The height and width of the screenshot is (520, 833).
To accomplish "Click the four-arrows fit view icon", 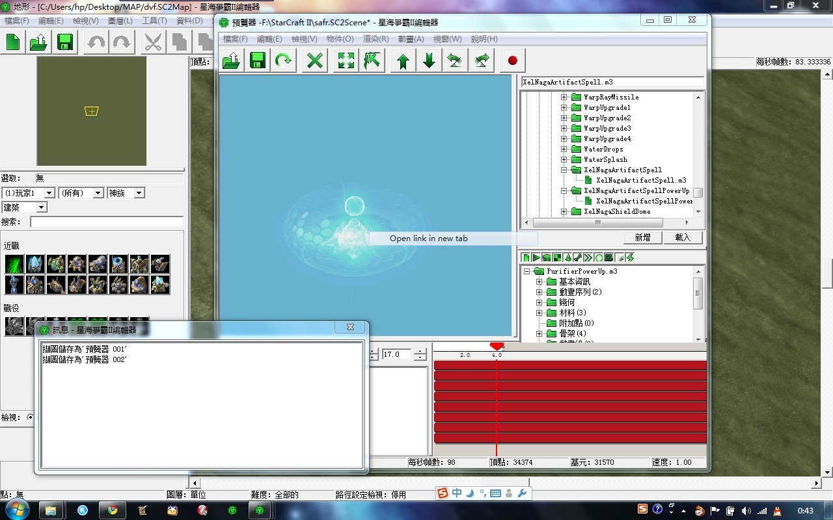I will click(x=346, y=61).
